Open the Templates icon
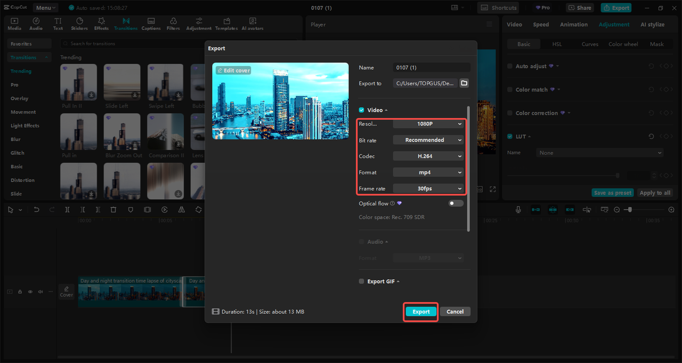Viewport: 682px width, 363px height. [x=226, y=23]
